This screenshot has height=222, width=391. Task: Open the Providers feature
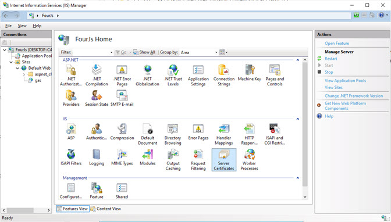(71, 98)
